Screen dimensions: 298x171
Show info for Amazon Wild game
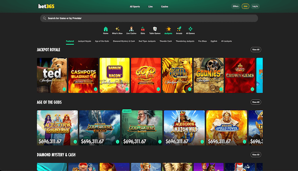tap(202, 141)
